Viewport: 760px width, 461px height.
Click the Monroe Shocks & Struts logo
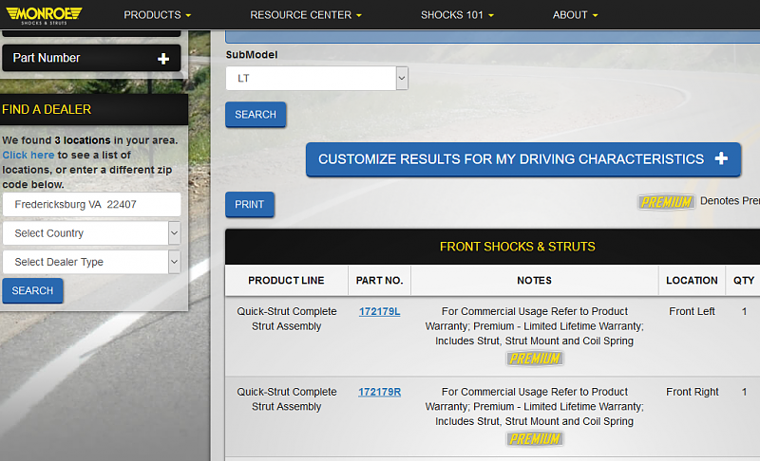tap(42, 14)
